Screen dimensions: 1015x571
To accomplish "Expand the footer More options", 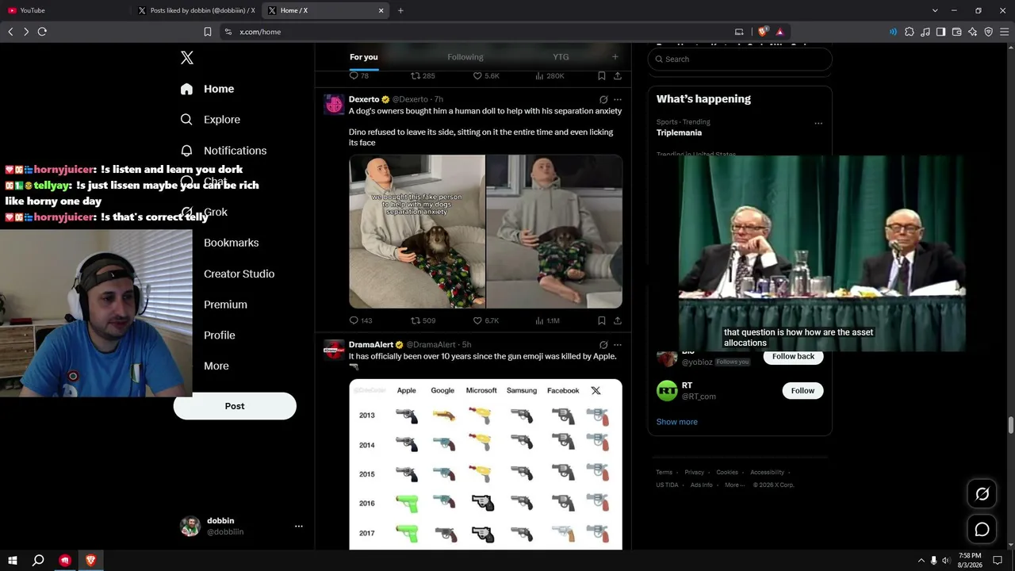I will click(733, 485).
